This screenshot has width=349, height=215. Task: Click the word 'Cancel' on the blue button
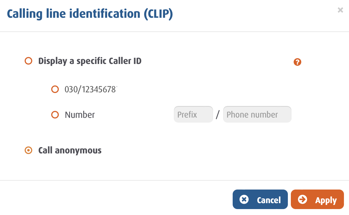[x=269, y=200]
